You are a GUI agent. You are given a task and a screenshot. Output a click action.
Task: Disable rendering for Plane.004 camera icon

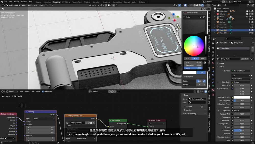tap(252, 33)
